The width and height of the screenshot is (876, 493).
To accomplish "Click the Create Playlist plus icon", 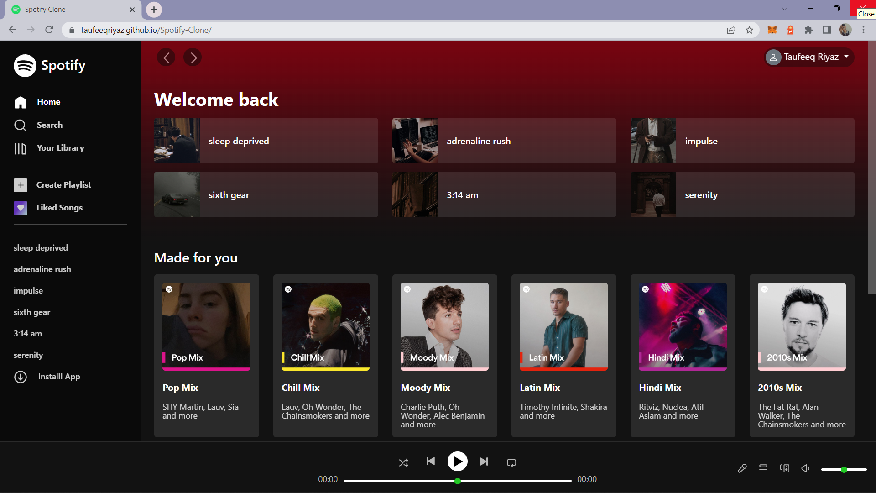I will 21,185.
